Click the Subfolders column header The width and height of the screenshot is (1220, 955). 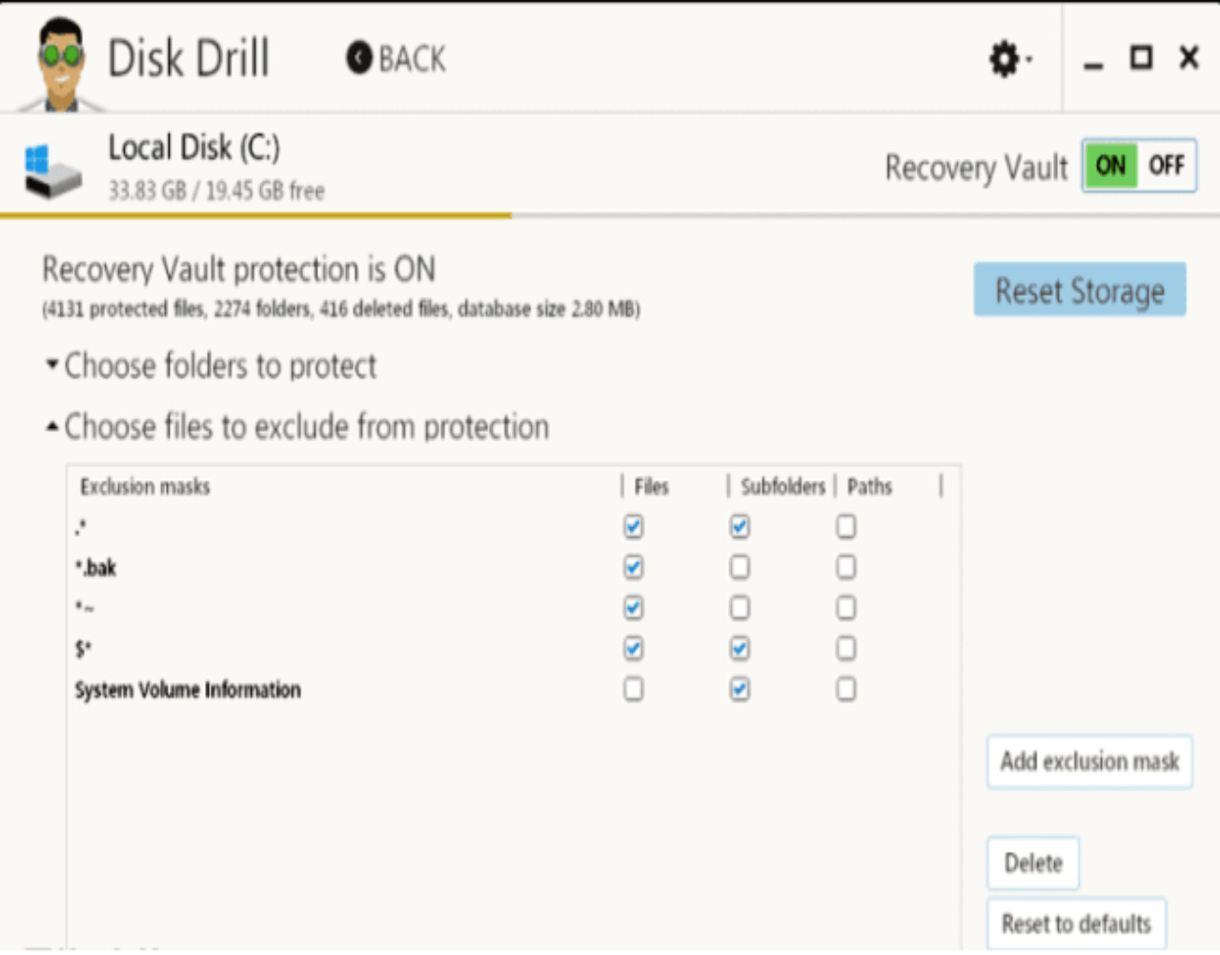point(783,487)
